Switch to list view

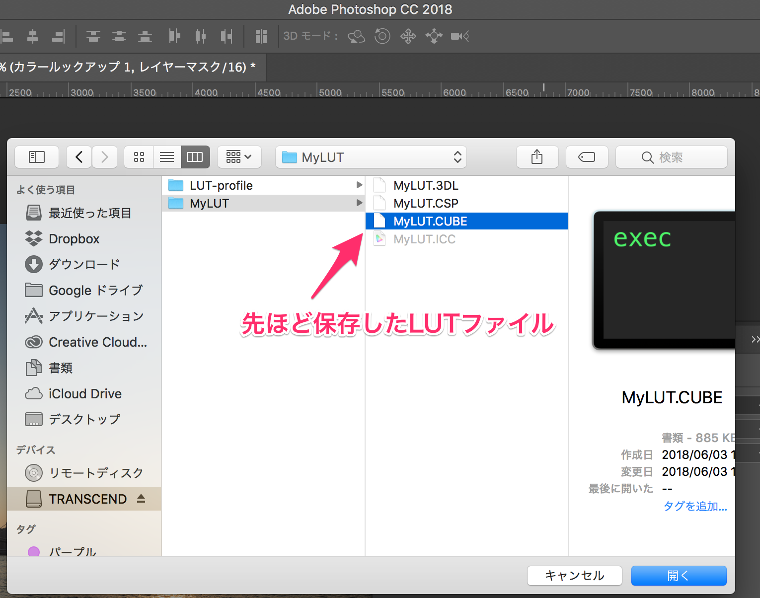click(167, 157)
